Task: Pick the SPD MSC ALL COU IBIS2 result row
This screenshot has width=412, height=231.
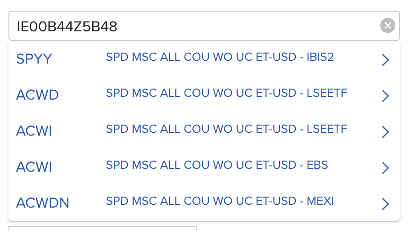Action: [x=204, y=59]
